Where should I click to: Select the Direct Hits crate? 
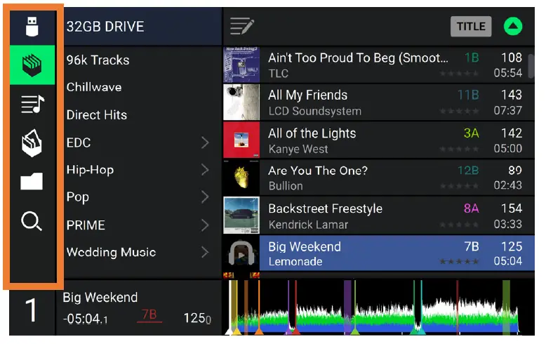click(97, 115)
